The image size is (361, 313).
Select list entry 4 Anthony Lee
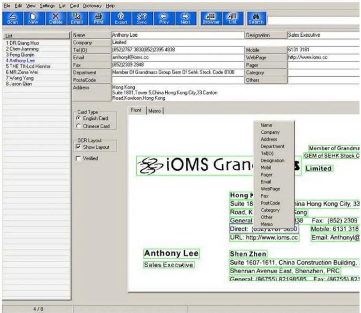point(36,60)
